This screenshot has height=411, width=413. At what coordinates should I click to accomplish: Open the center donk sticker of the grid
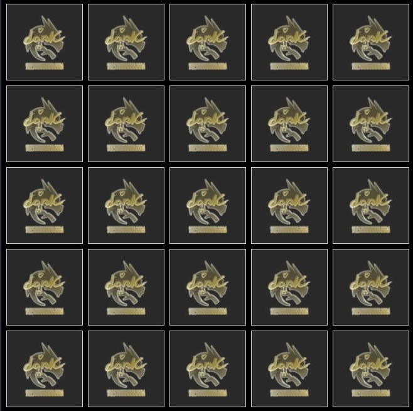tap(208, 205)
